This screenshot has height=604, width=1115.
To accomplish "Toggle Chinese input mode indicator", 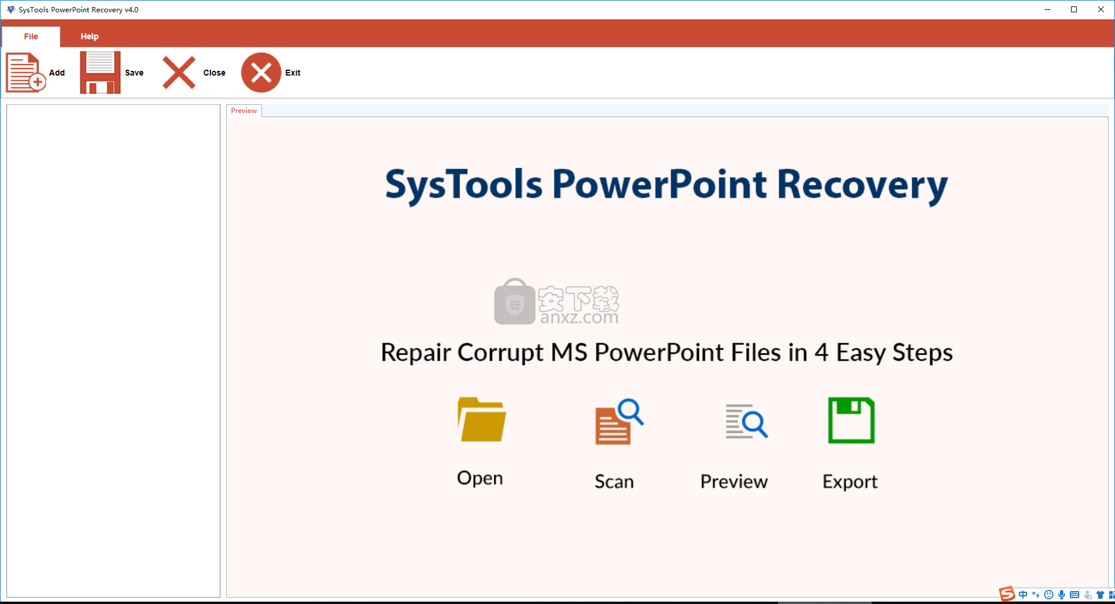I will tap(1023, 595).
